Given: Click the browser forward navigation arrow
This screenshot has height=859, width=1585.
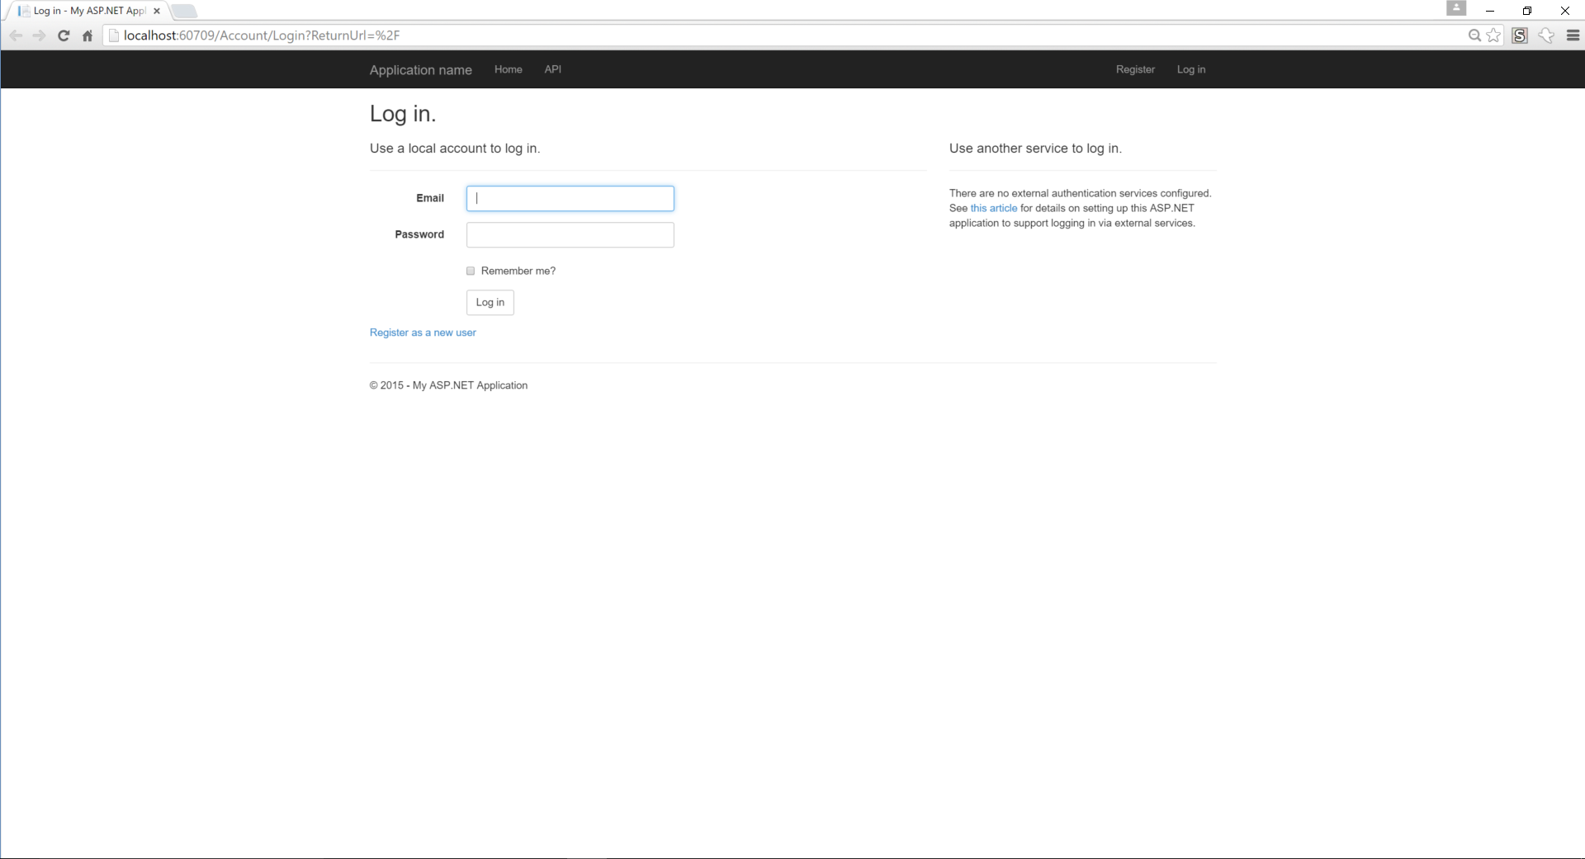Looking at the screenshot, I should pos(39,35).
